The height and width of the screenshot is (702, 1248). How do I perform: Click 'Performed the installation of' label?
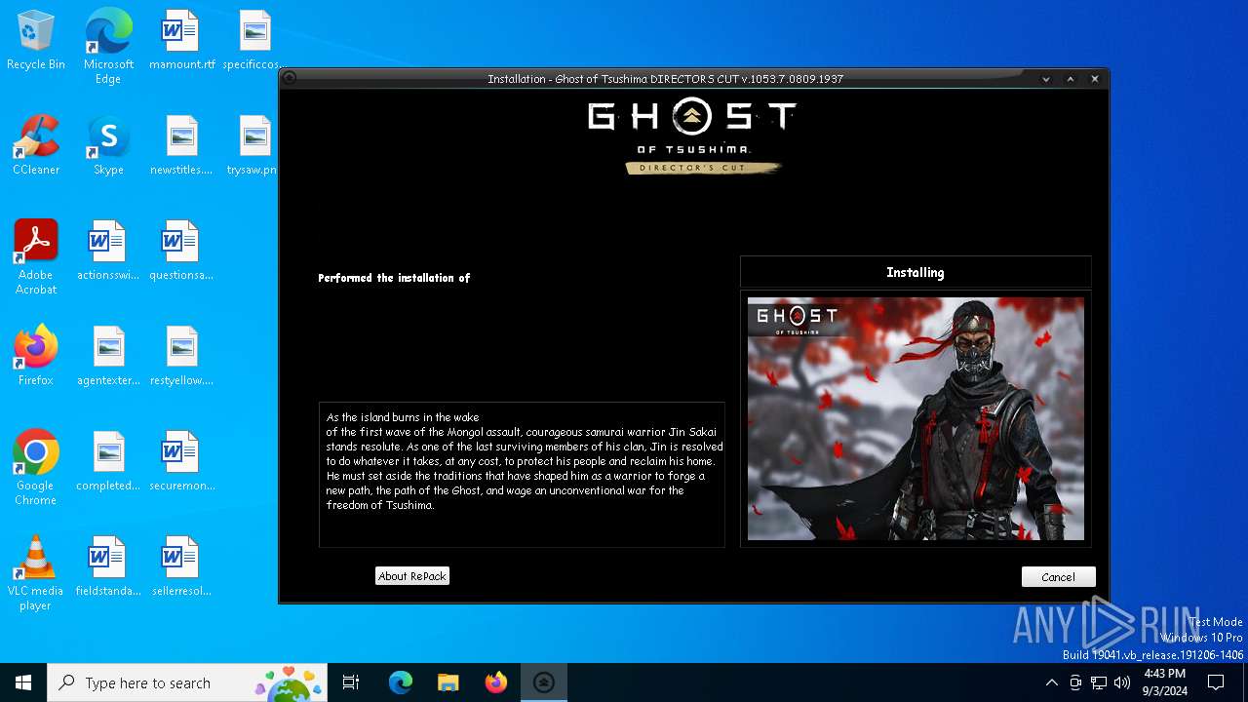[394, 278]
